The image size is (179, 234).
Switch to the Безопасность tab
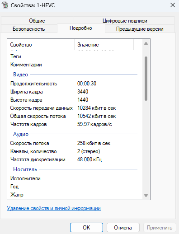[x=29, y=29]
